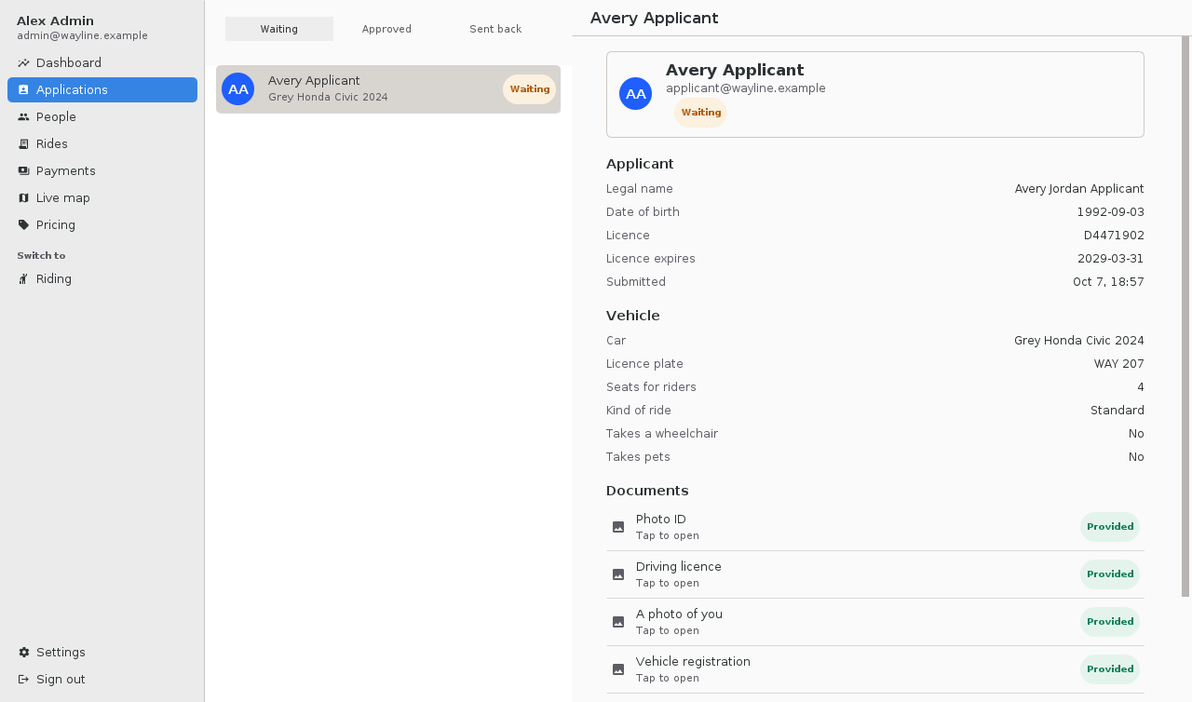Select the Rides receipt icon
Image resolution: width=1192 pixels, height=702 pixels.
(x=23, y=144)
